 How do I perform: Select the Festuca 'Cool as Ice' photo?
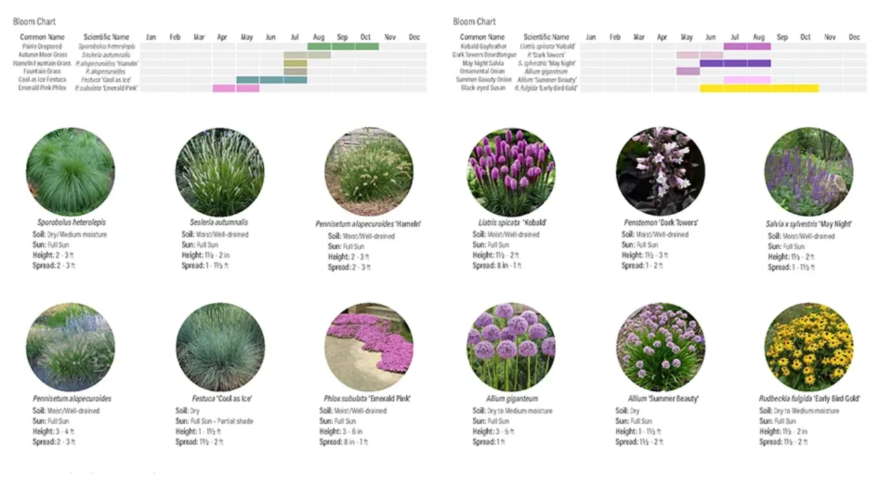pyautogui.click(x=220, y=347)
